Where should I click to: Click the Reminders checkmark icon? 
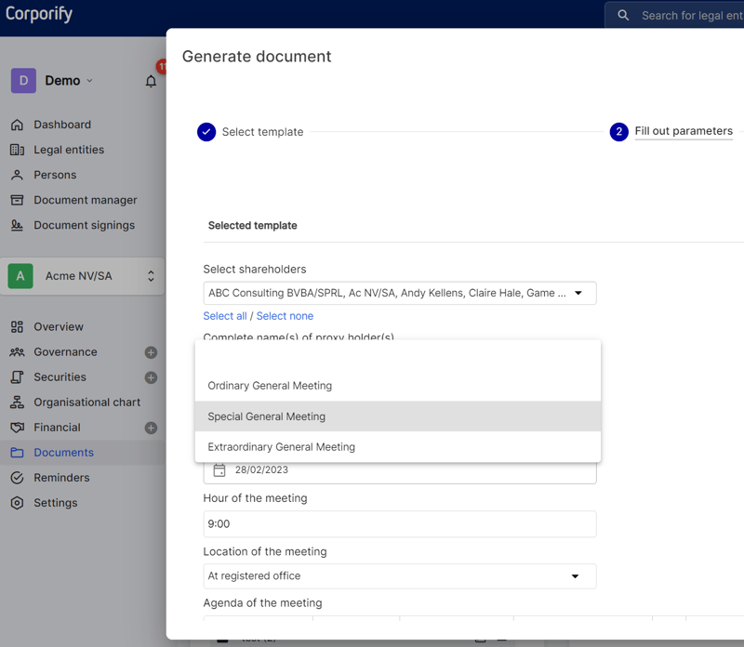[x=17, y=478]
